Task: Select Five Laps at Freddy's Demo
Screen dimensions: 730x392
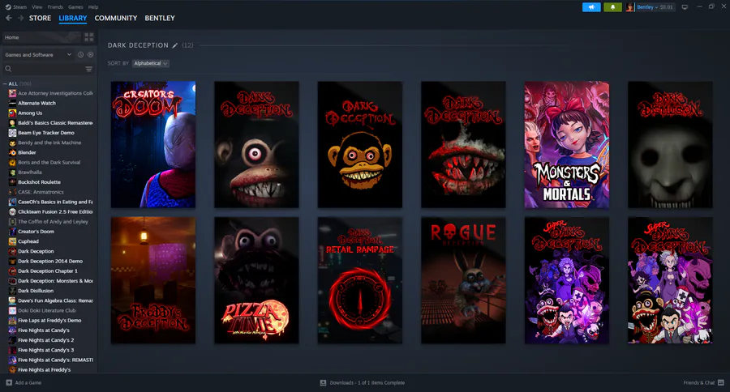Action: click(x=50, y=321)
